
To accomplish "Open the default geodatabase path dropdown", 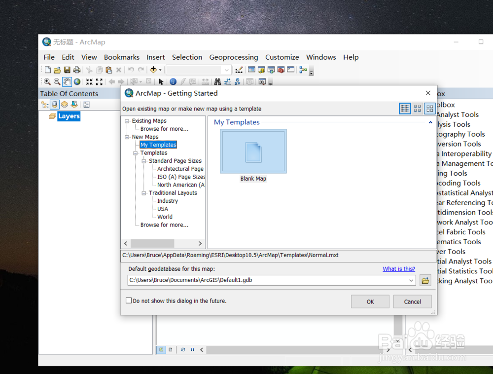I will (x=411, y=280).
